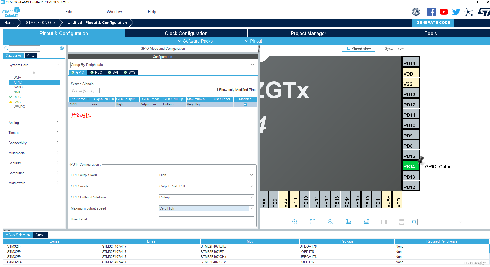Viewport: 490px width, 267px height.
Task: Select the PE10 pin at chip bottom
Action: [x=304, y=200]
